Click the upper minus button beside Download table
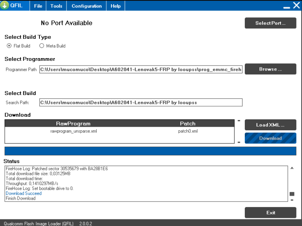Image resolution: width=302 pixels, height=226 pixels. 239,121
